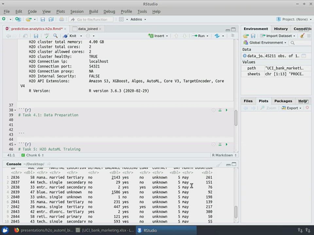Run all chunks above the Task 5 chunk
The width and height of the screenshot is (314, 235).
coord(220,144)
